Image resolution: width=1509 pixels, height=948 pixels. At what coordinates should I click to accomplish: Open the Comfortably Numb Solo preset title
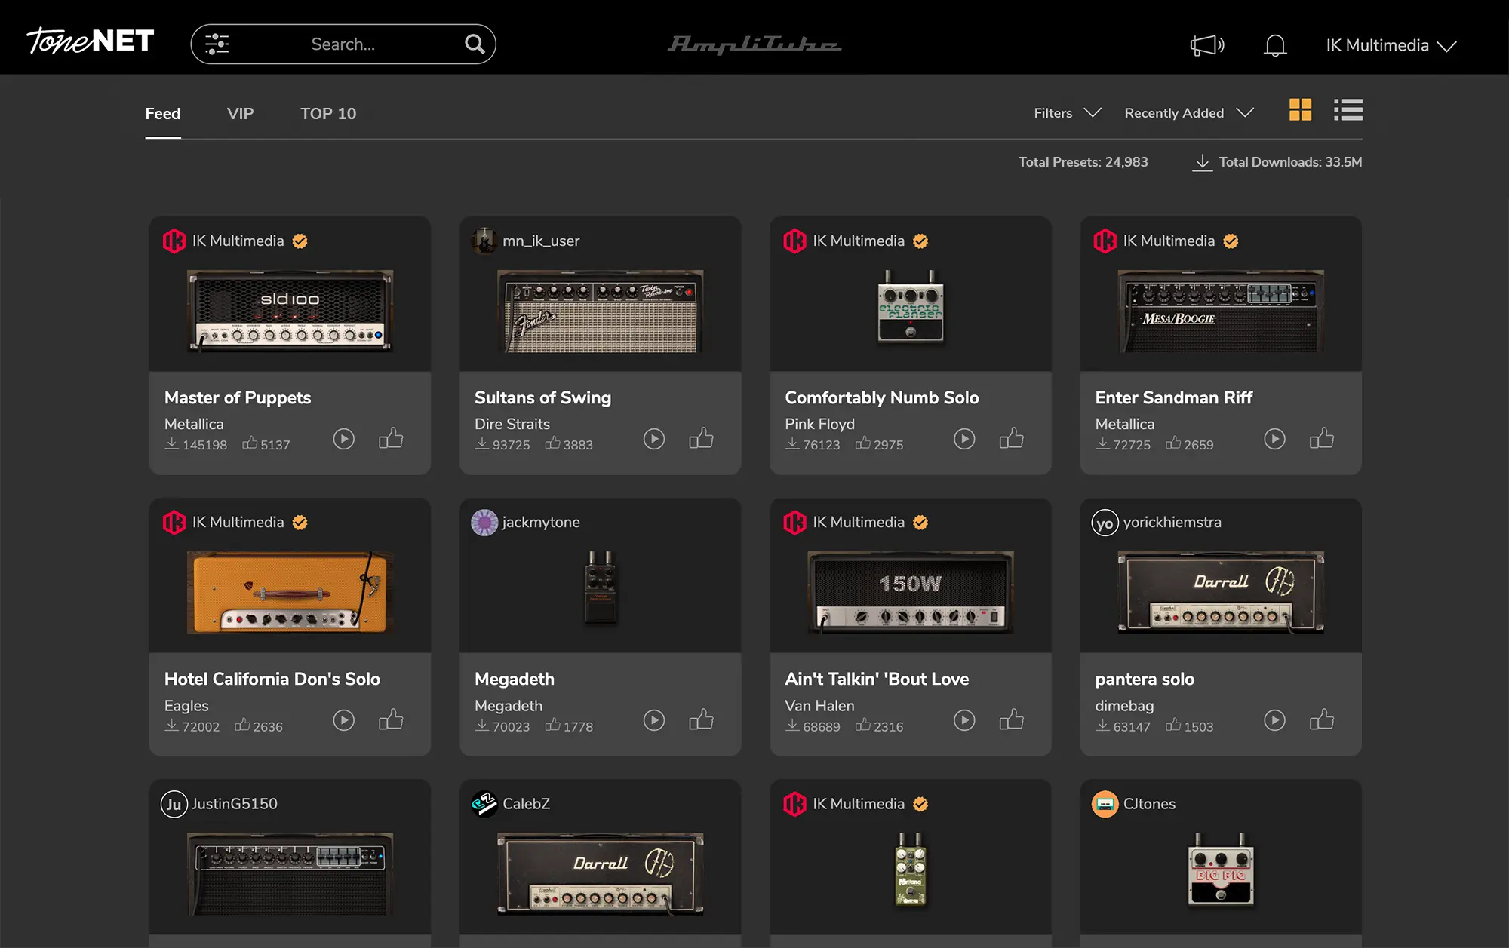click(881, 397)
